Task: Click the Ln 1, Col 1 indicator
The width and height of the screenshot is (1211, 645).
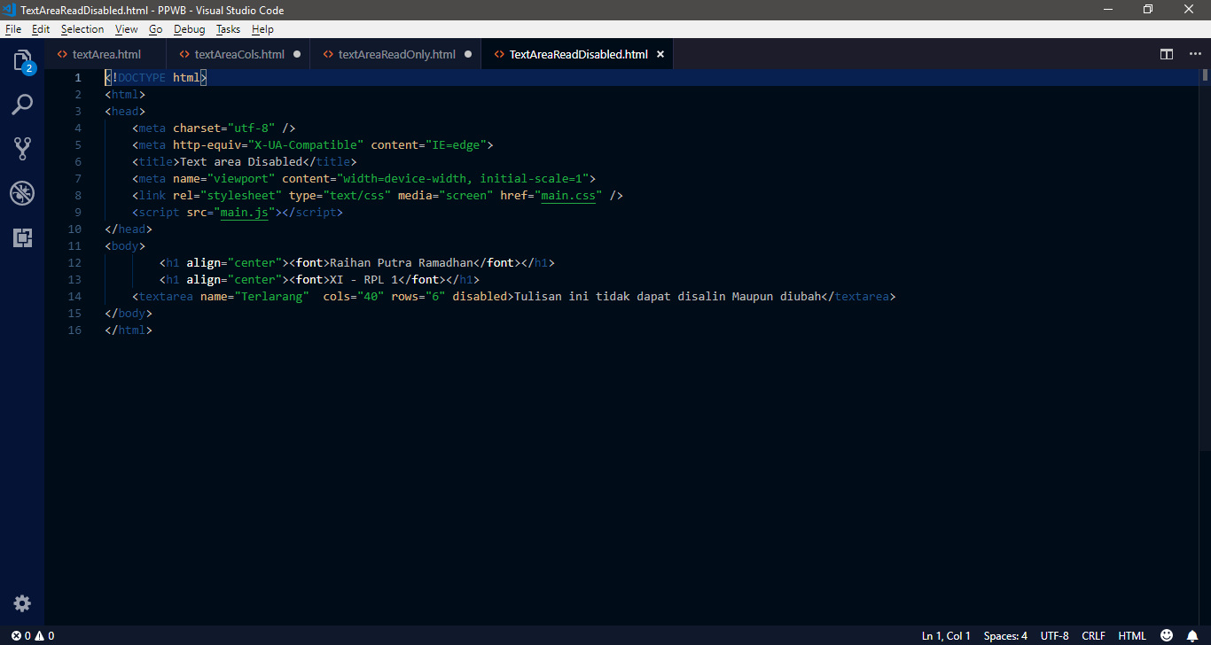Action: pyautogui.click(x=946, y=635)
